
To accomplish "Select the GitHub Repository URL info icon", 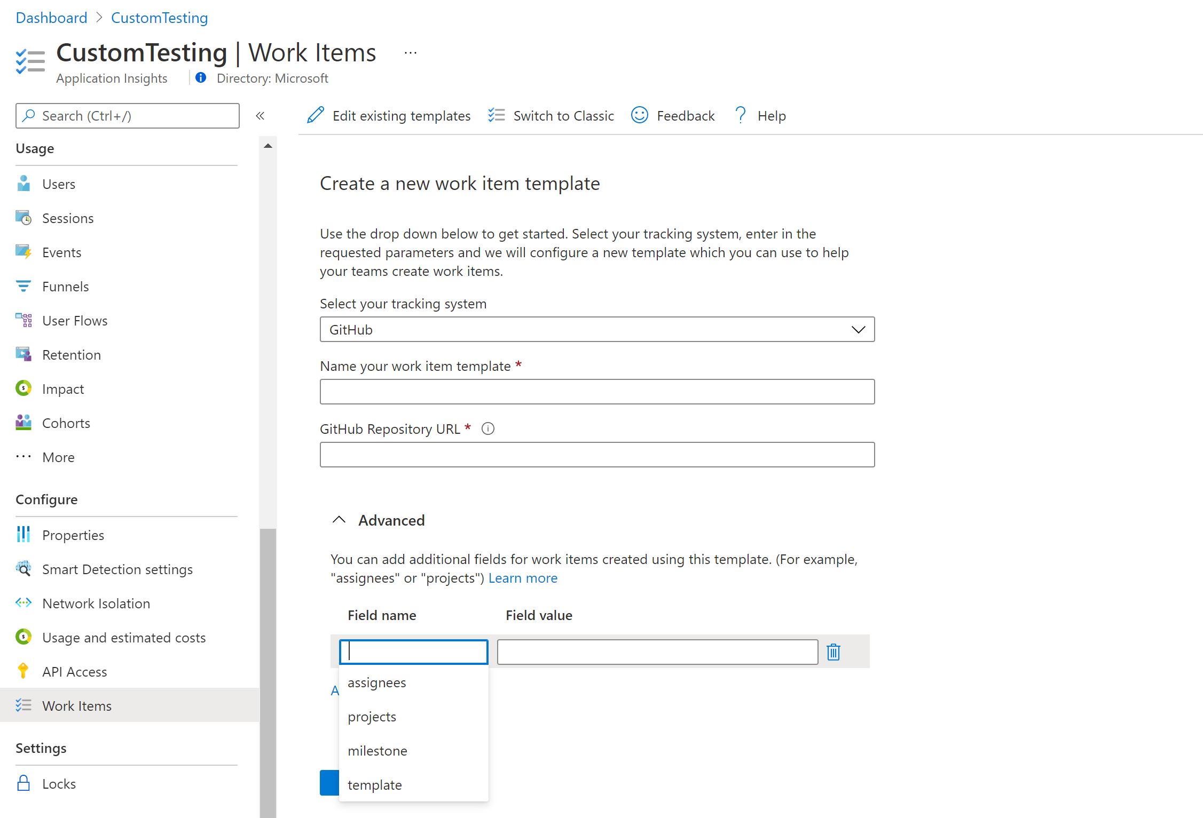I will [x=486, y=428].
